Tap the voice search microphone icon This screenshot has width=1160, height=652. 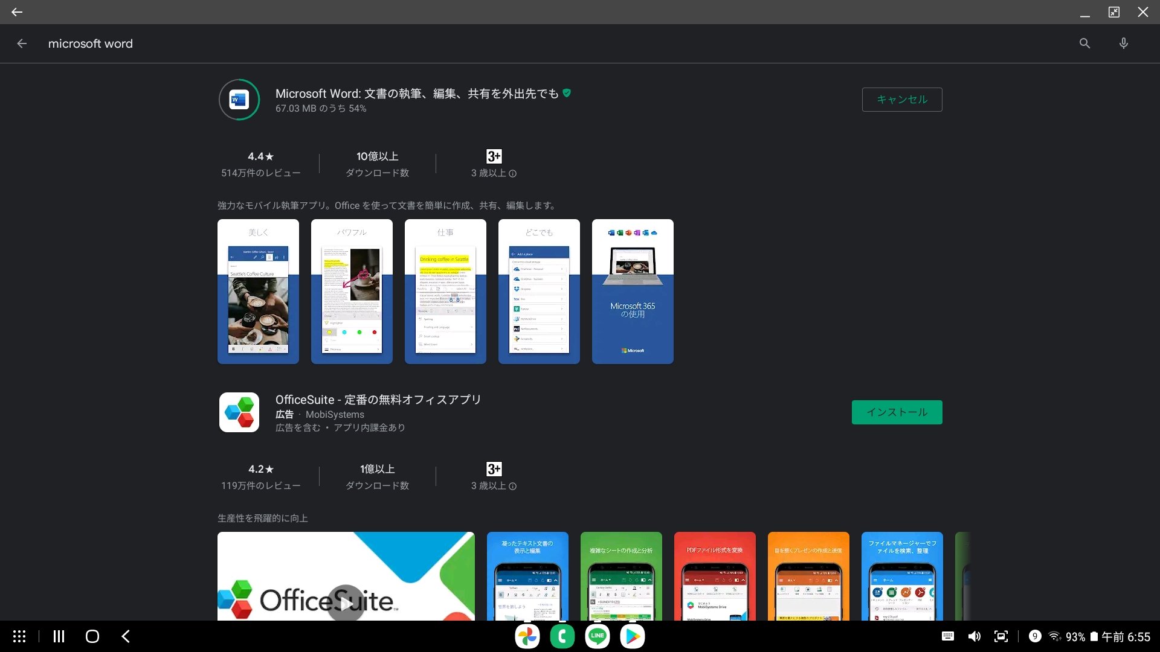click(1123, 43)
